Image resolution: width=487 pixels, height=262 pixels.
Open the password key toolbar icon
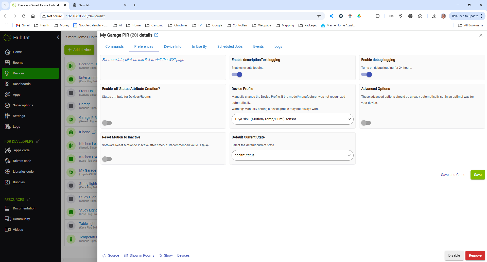pyautogui.click(x=391, y=16)
